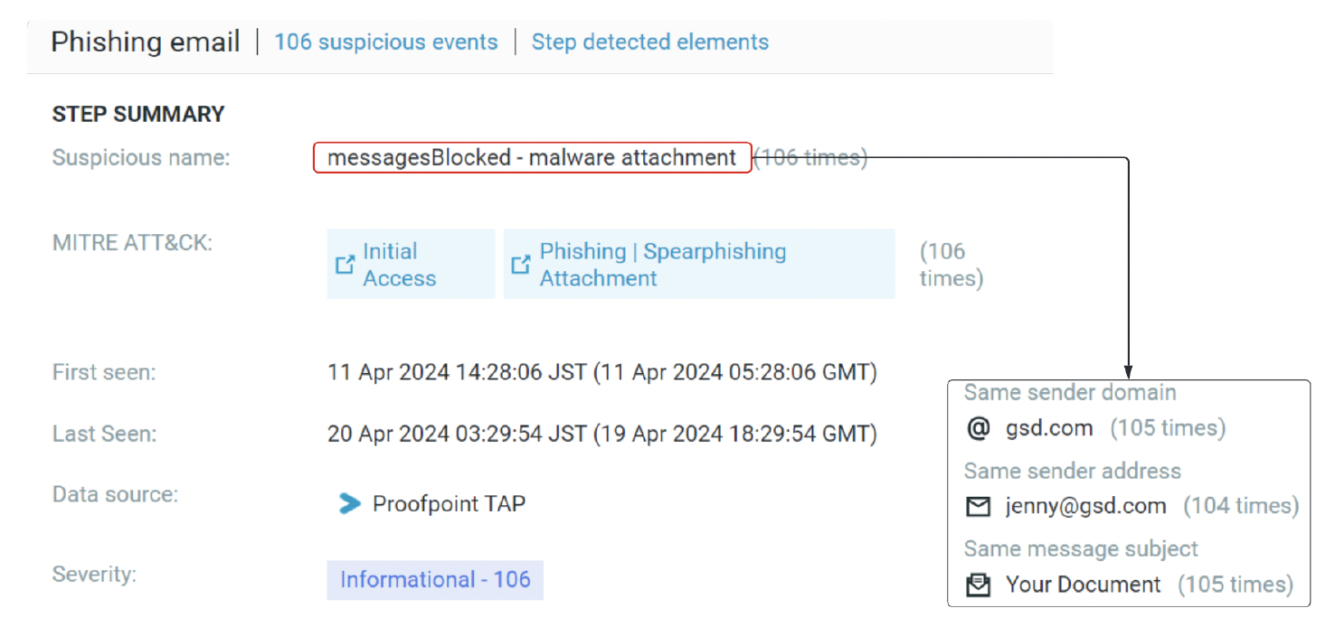This screenshot has width=1335, height=627.
Task: Click the Phishing email heading
Action: point(146,42)
